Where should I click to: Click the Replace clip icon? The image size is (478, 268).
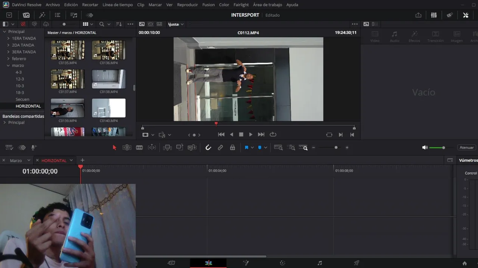click(x=192, y=148)
